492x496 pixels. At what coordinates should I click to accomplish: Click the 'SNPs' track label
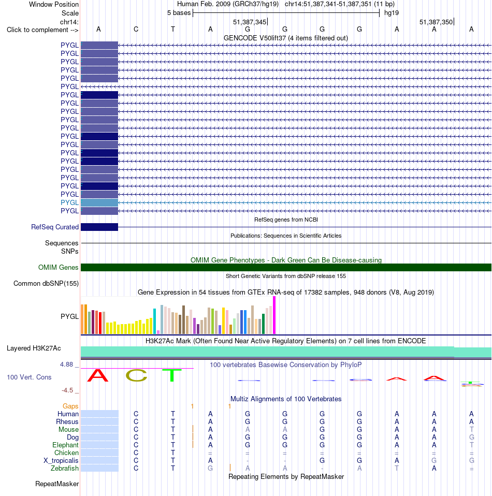coord(69,251)
